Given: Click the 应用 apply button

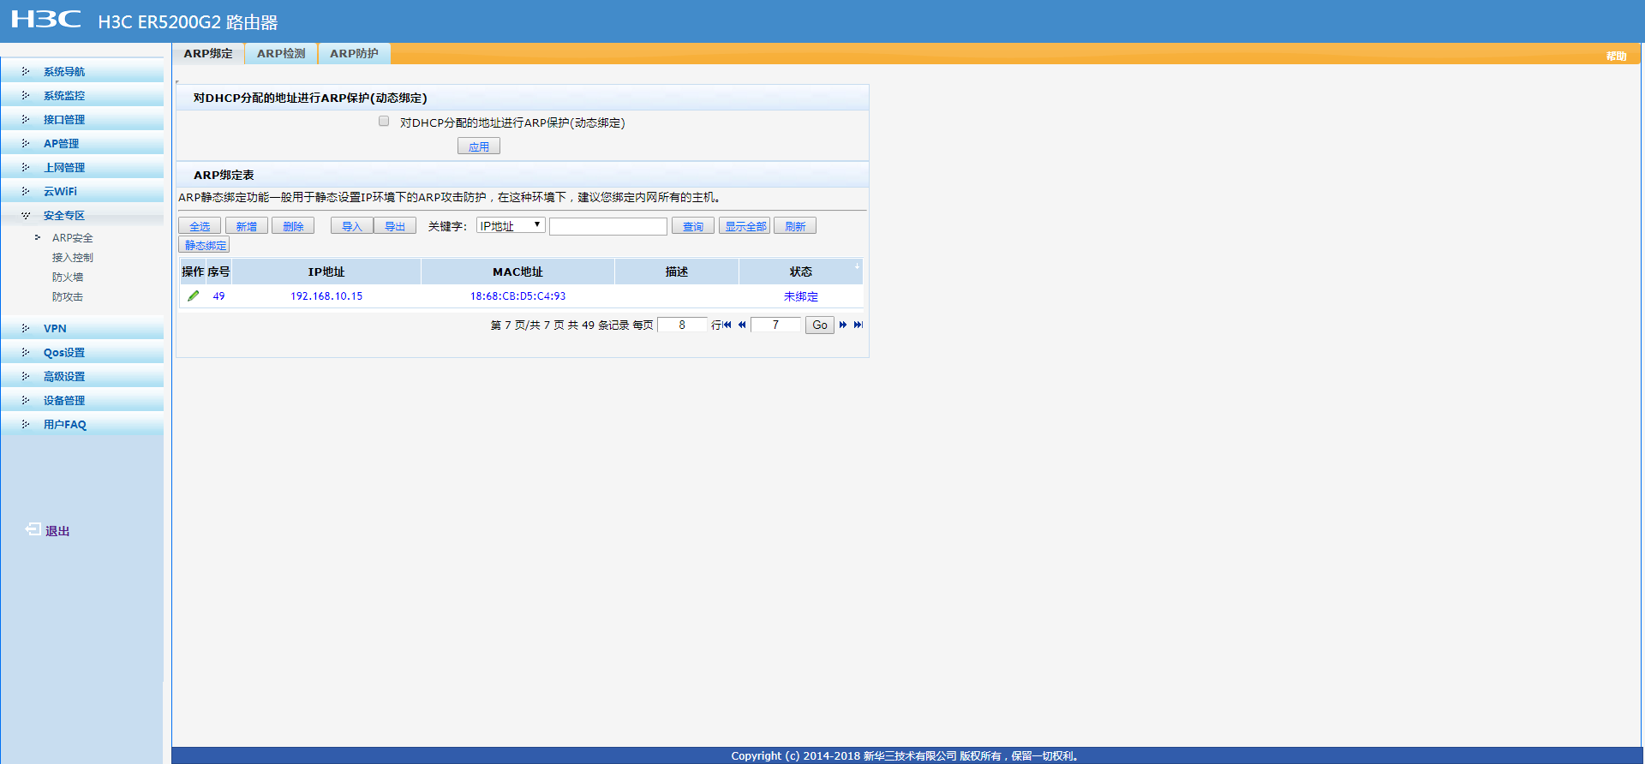Looking at the screenshot, I should tap(479, 146).
